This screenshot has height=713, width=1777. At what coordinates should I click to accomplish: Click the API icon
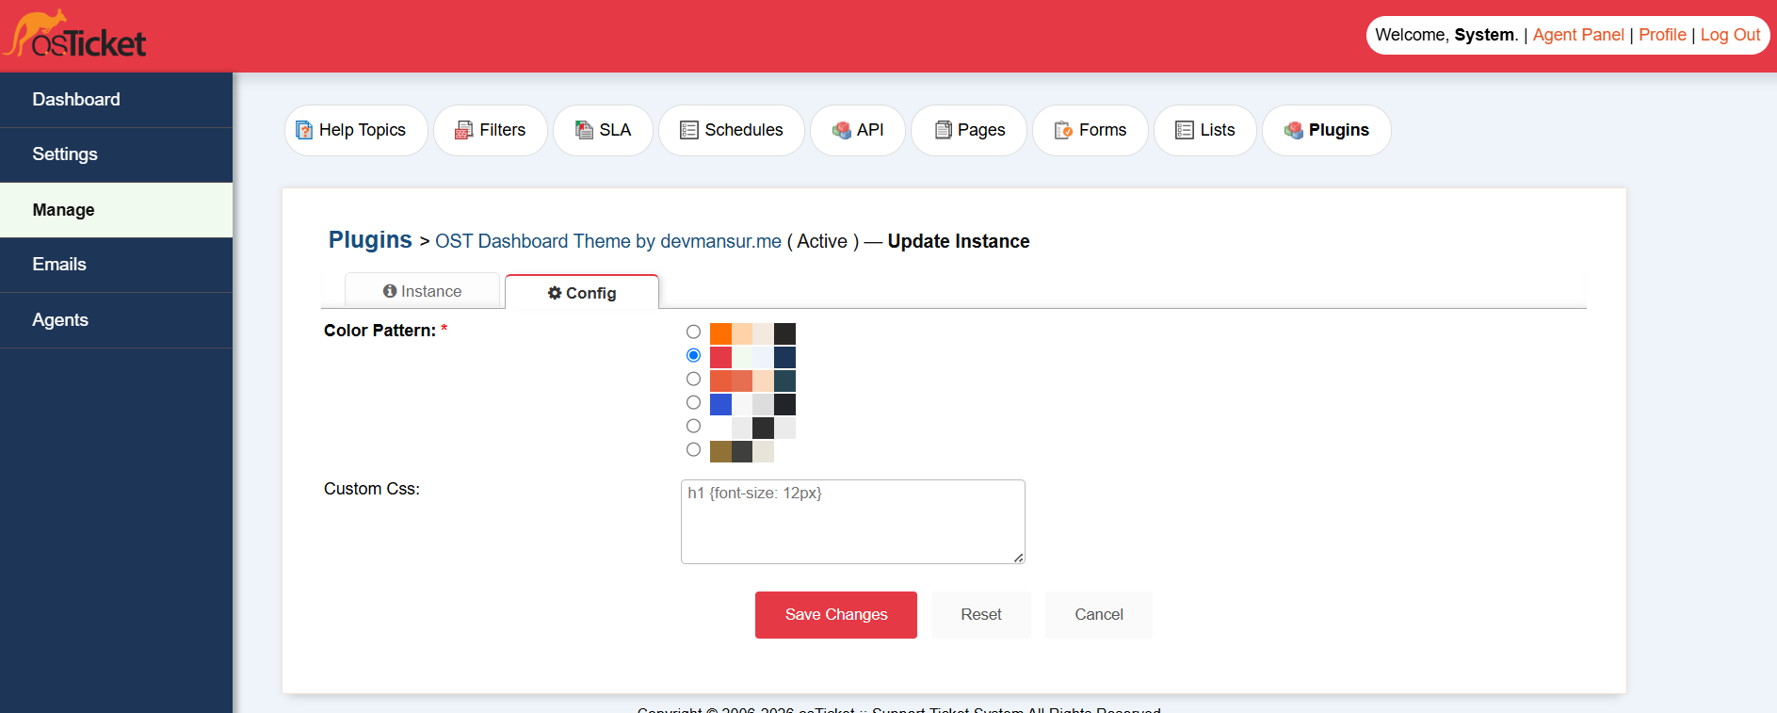click(842, 130)
